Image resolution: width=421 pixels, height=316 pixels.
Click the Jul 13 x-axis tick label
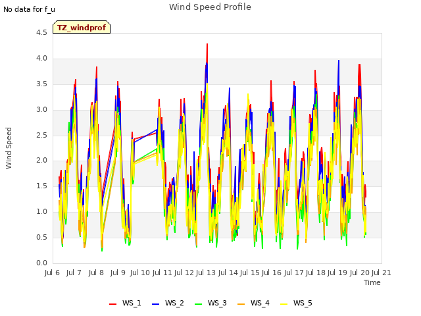[x=205, y=273]
